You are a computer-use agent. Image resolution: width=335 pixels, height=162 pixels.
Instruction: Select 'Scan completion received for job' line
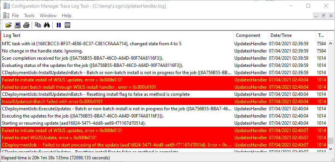click(164, 58)
